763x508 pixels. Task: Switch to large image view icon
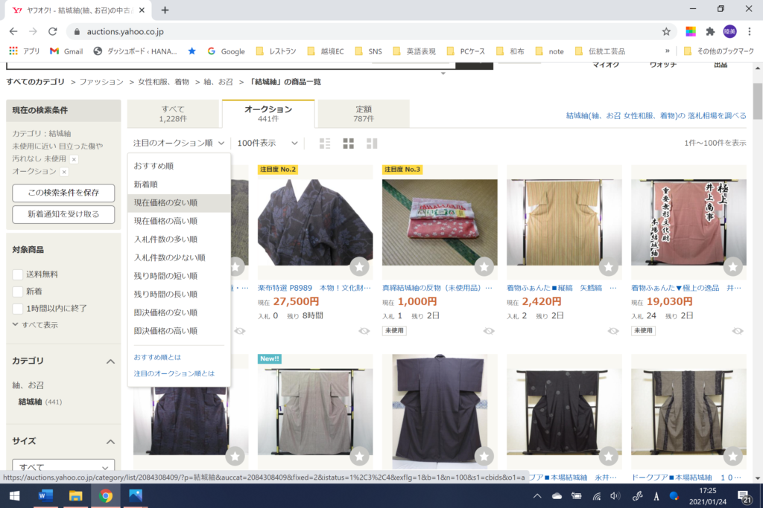pos(372,144)
